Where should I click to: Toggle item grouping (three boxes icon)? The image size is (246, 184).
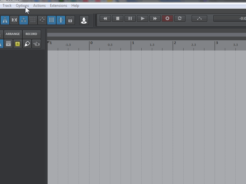click(24, 20)
